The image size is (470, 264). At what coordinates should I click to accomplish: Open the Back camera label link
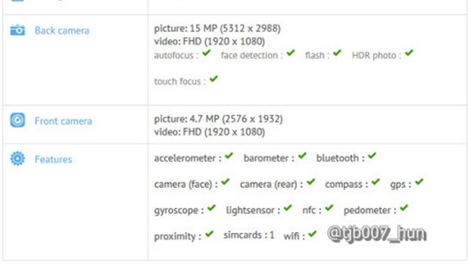62,31
